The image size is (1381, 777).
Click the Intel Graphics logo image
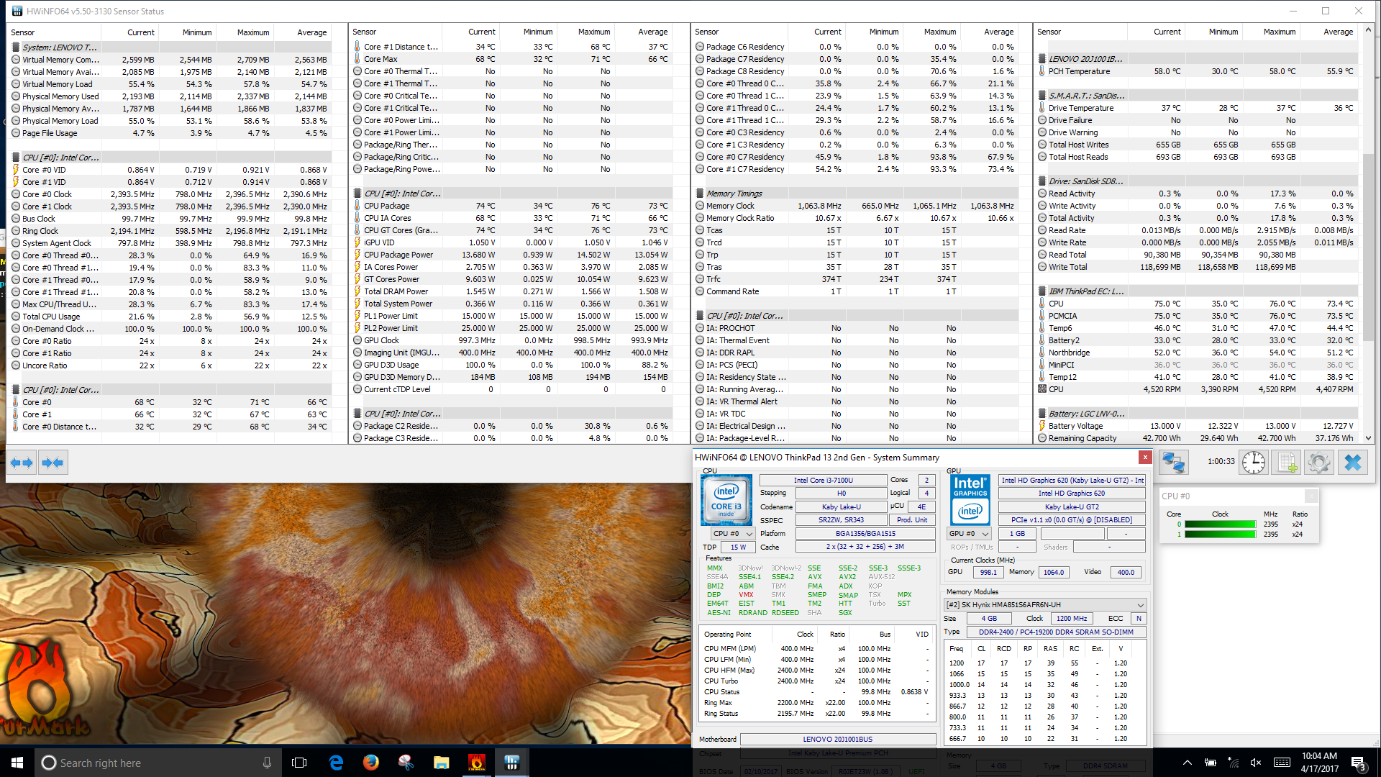(x=970, y=500)
